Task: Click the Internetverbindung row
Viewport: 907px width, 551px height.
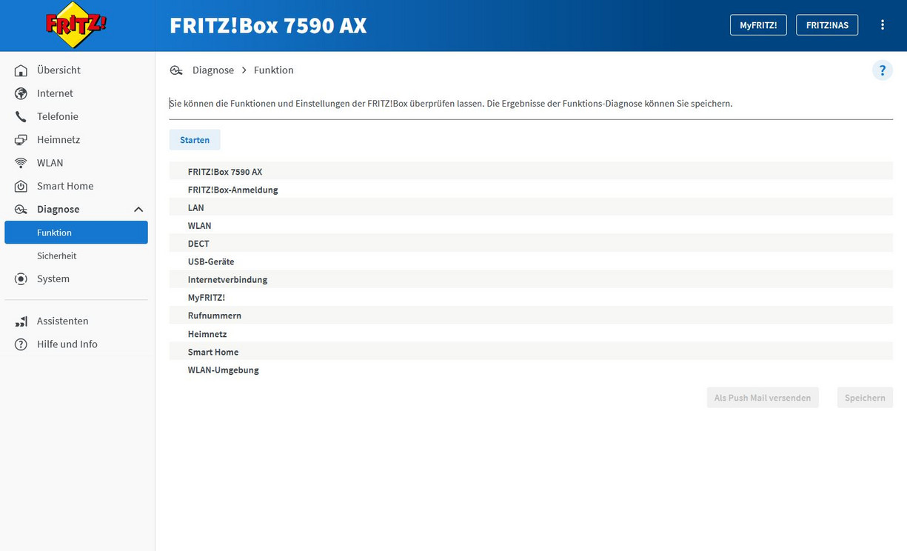Action: click(531, 280)
